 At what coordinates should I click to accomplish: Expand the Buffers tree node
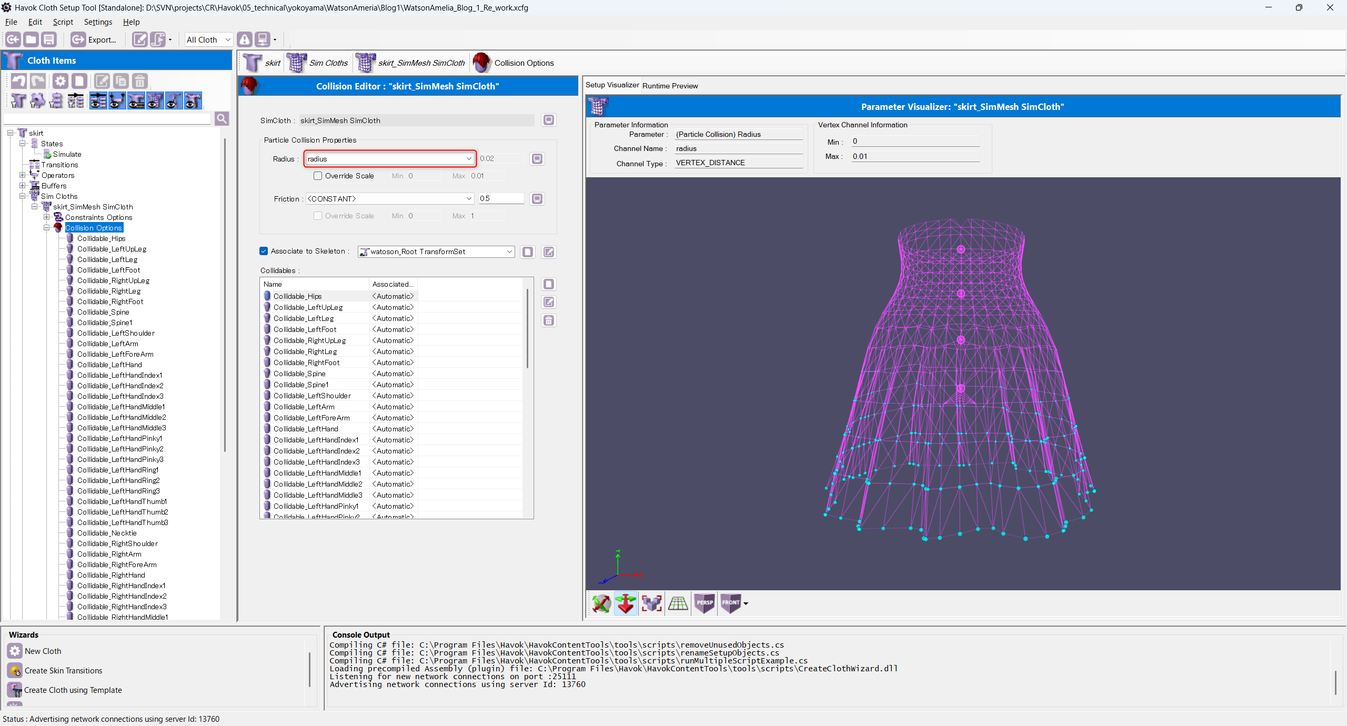click(22, 186)
